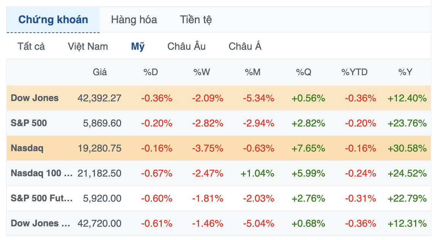Open the Hàng hóa tab
The width and height of the screenshot is (436, 240).
(134, 20)
